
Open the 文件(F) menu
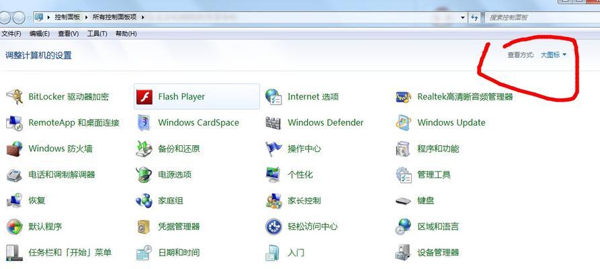pyautogui.click(x=11, y=34)
